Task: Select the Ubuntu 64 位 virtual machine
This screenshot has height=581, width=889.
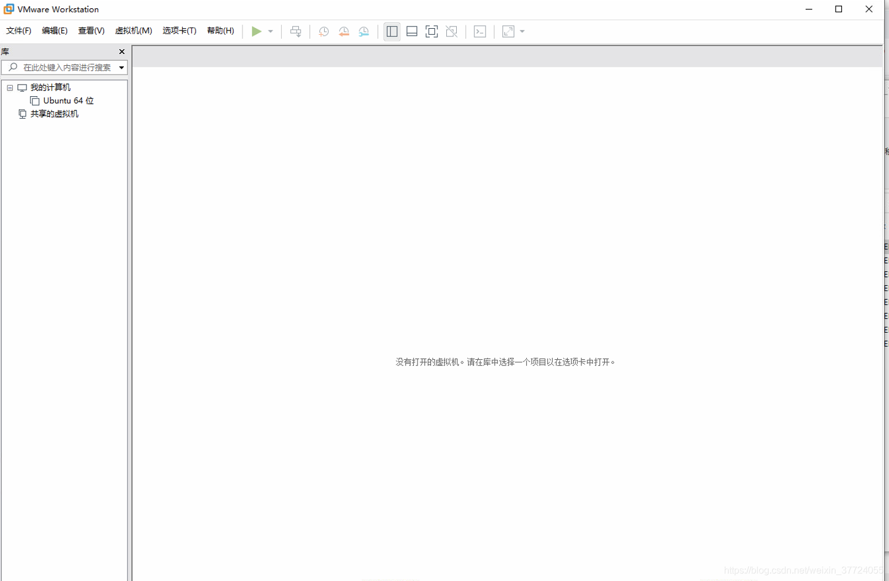Action: tap(68, 101)
